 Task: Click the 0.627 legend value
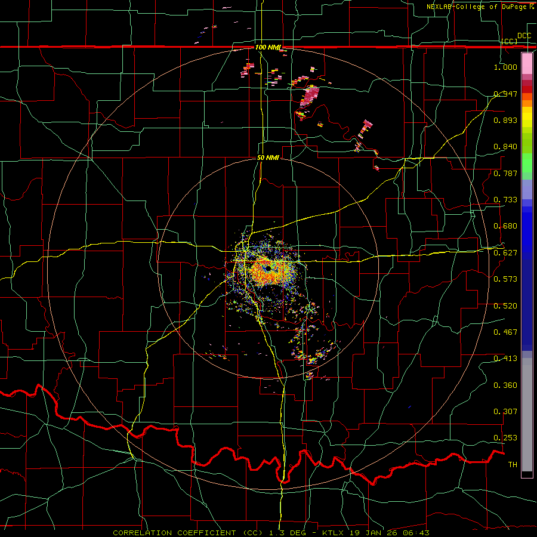point(505,253)
